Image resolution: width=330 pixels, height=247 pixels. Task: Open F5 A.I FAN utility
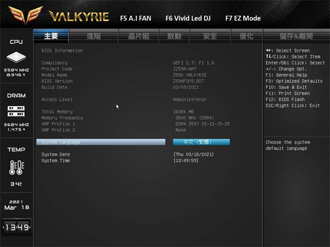(x=135, y=18)
